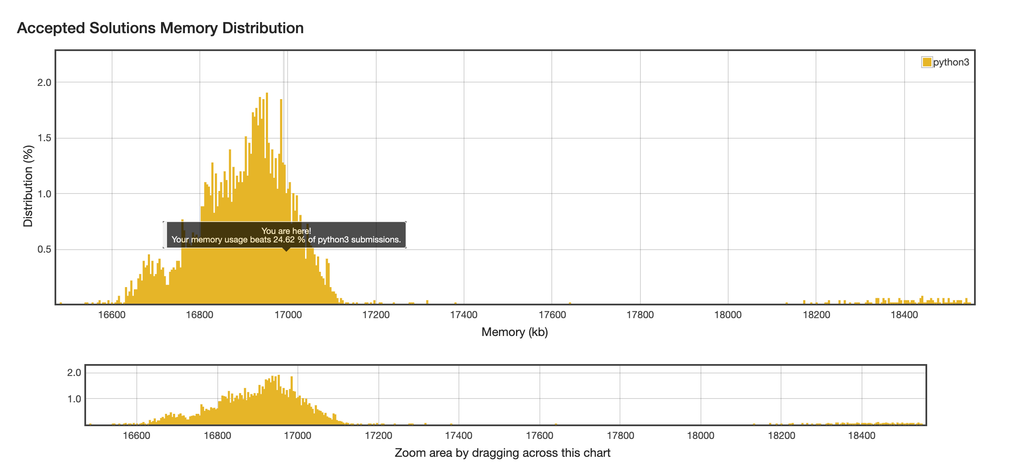Click the 'Zoom area by dragging' caption
Screen dimensions: 1032x467
pos(502,453)
